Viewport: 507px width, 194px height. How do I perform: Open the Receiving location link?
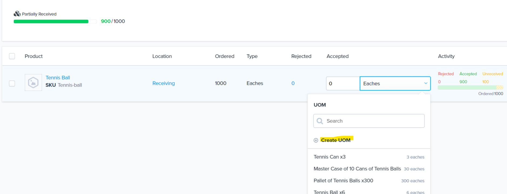[164, 84]
